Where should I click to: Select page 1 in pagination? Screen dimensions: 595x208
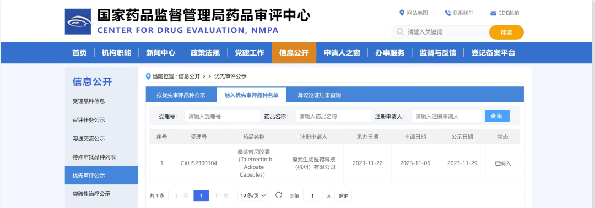click(201, 196)
